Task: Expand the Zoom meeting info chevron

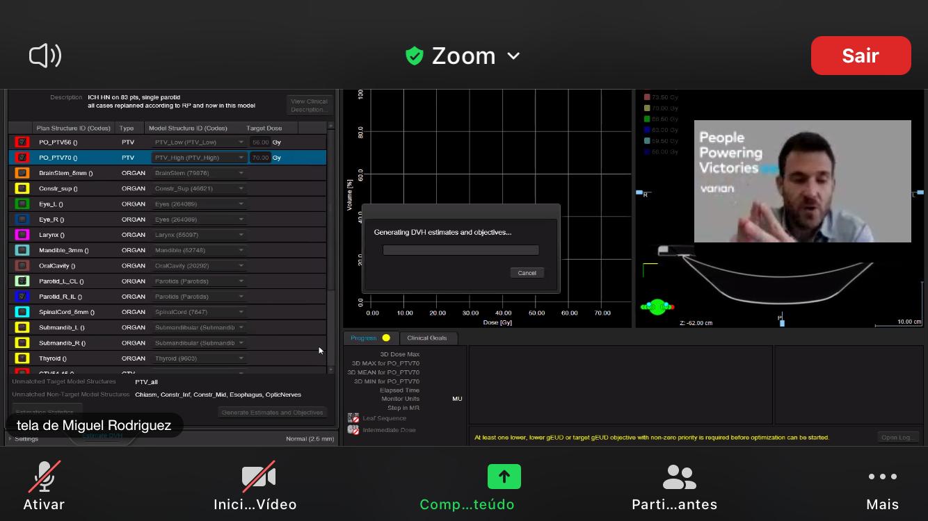Action: (x=513, y=56)
